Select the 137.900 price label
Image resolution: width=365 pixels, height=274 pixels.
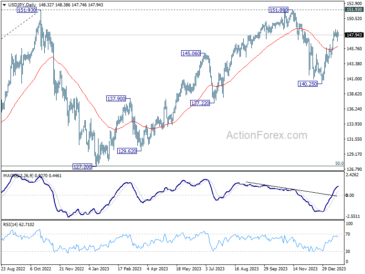pos(116,99)
